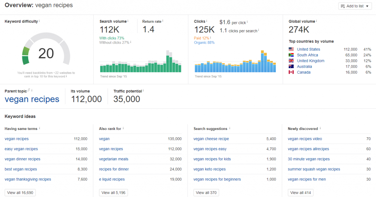Open recipes for dinner keyword
This screenshot has width=376, height=197.
pos(114,169)
